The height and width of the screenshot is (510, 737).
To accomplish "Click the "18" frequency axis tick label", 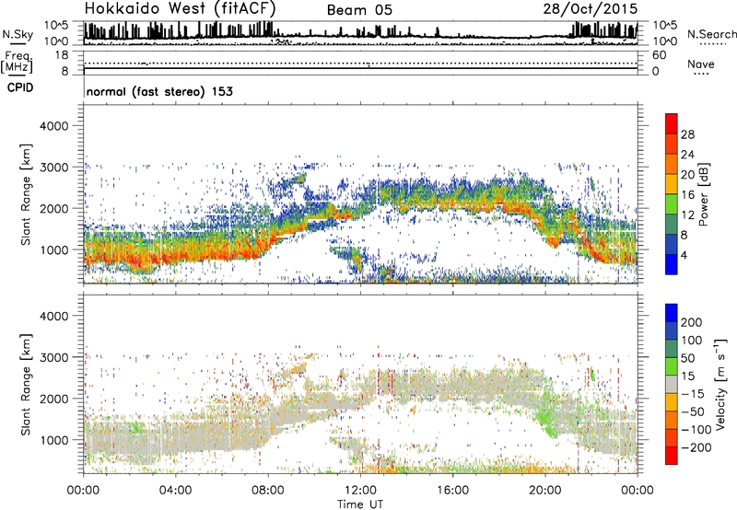I will tap(62, 55).
